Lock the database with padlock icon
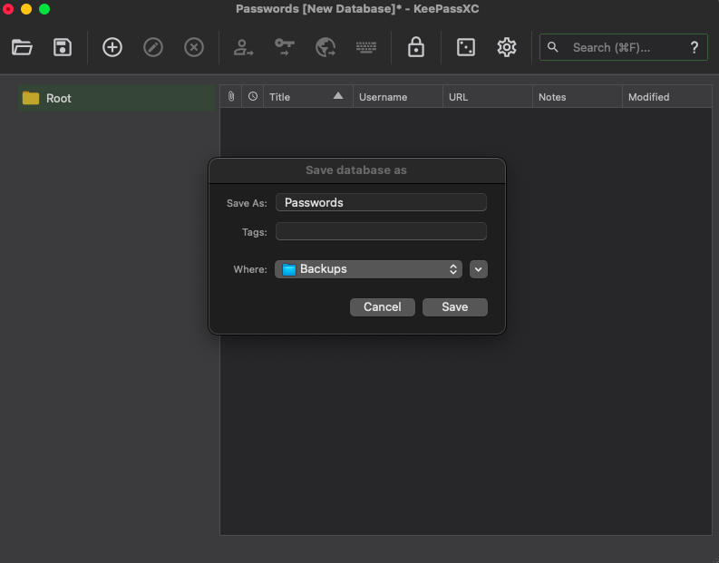Screen dimensions: 719x563 click(416, 47)
